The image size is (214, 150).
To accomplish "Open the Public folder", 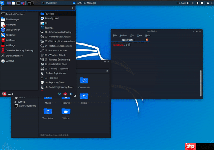I will point(84,98).
